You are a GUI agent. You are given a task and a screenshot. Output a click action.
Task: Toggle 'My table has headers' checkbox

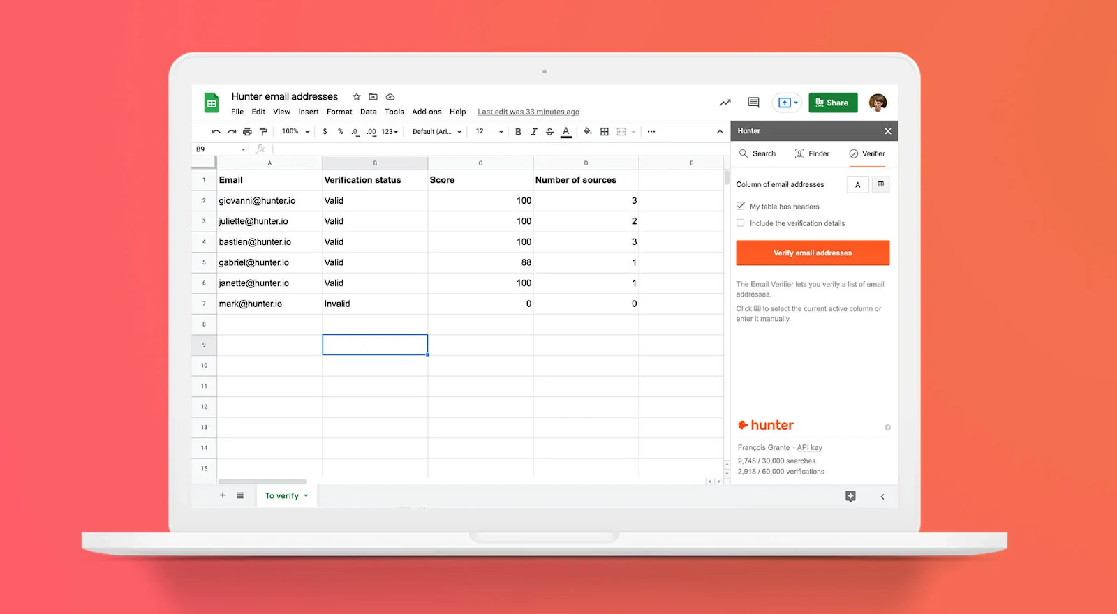(741, 206)
